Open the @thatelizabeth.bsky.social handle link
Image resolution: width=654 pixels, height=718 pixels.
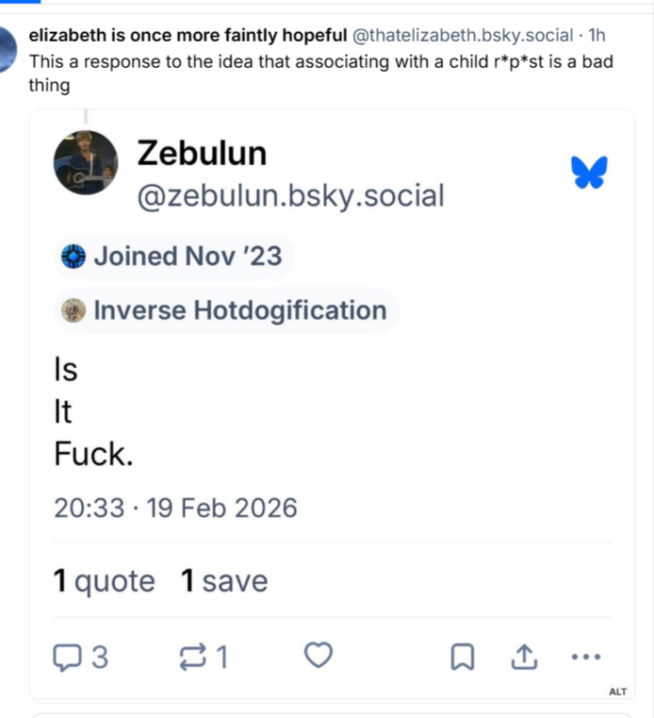[462, 36]
